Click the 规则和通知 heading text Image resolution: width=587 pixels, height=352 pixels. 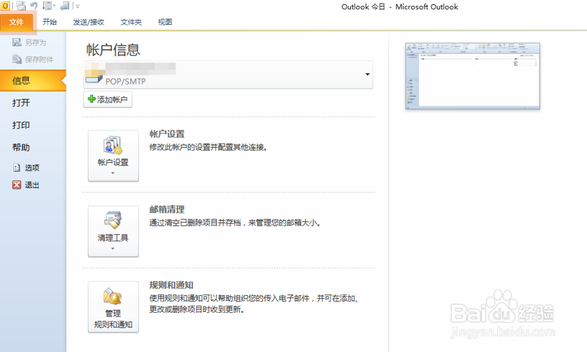(171, 285)
